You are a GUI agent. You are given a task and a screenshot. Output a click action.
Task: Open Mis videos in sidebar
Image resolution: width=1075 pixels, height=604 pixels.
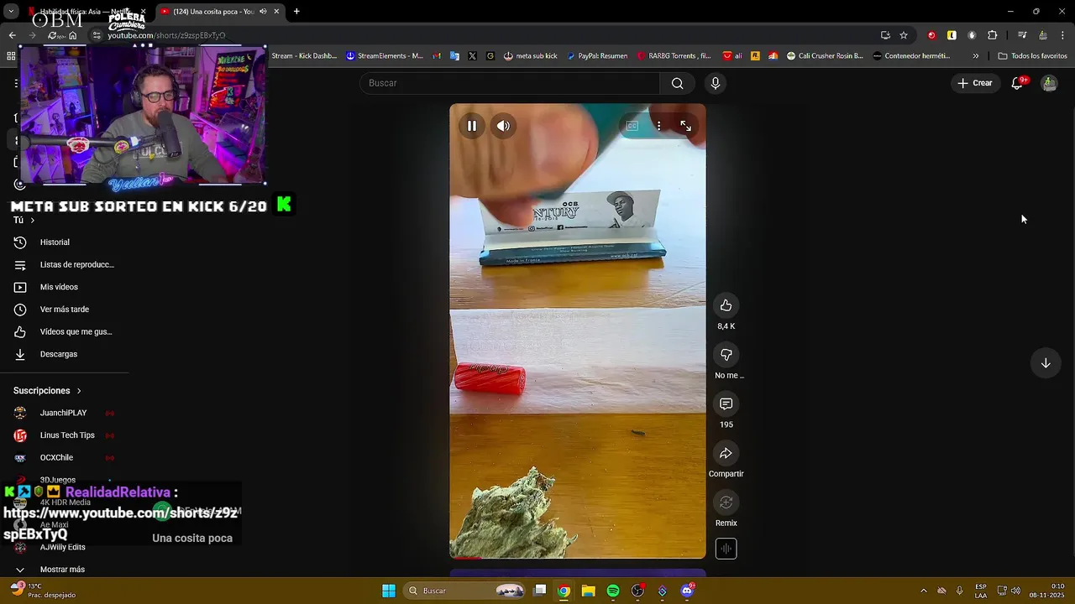click(x=59, y=287)
